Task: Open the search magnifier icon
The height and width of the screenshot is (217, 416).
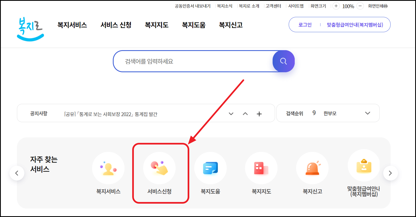Action: (x=284, y=61)
